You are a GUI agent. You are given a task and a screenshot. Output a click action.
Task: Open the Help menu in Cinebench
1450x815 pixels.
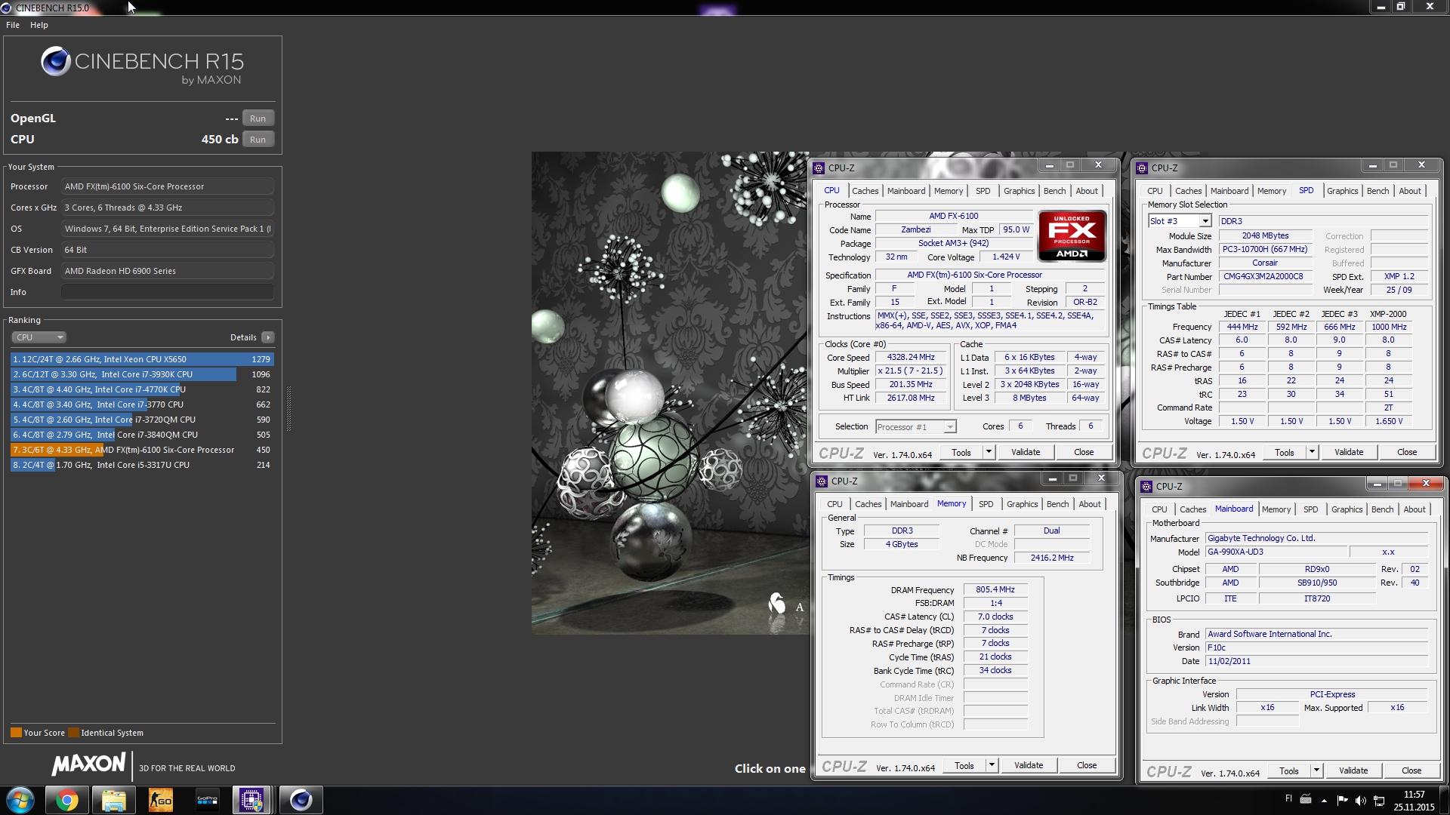[x=39, y=25]
